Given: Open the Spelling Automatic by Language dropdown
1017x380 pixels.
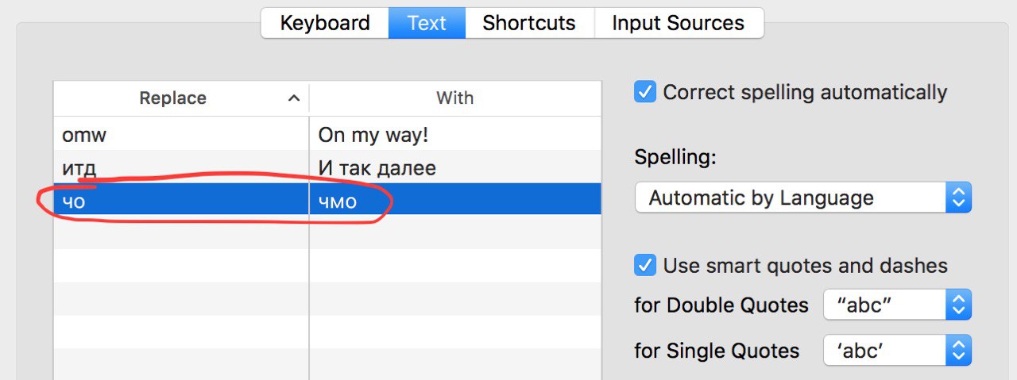Looking at the screenshot, I should [x=803, y=198].
